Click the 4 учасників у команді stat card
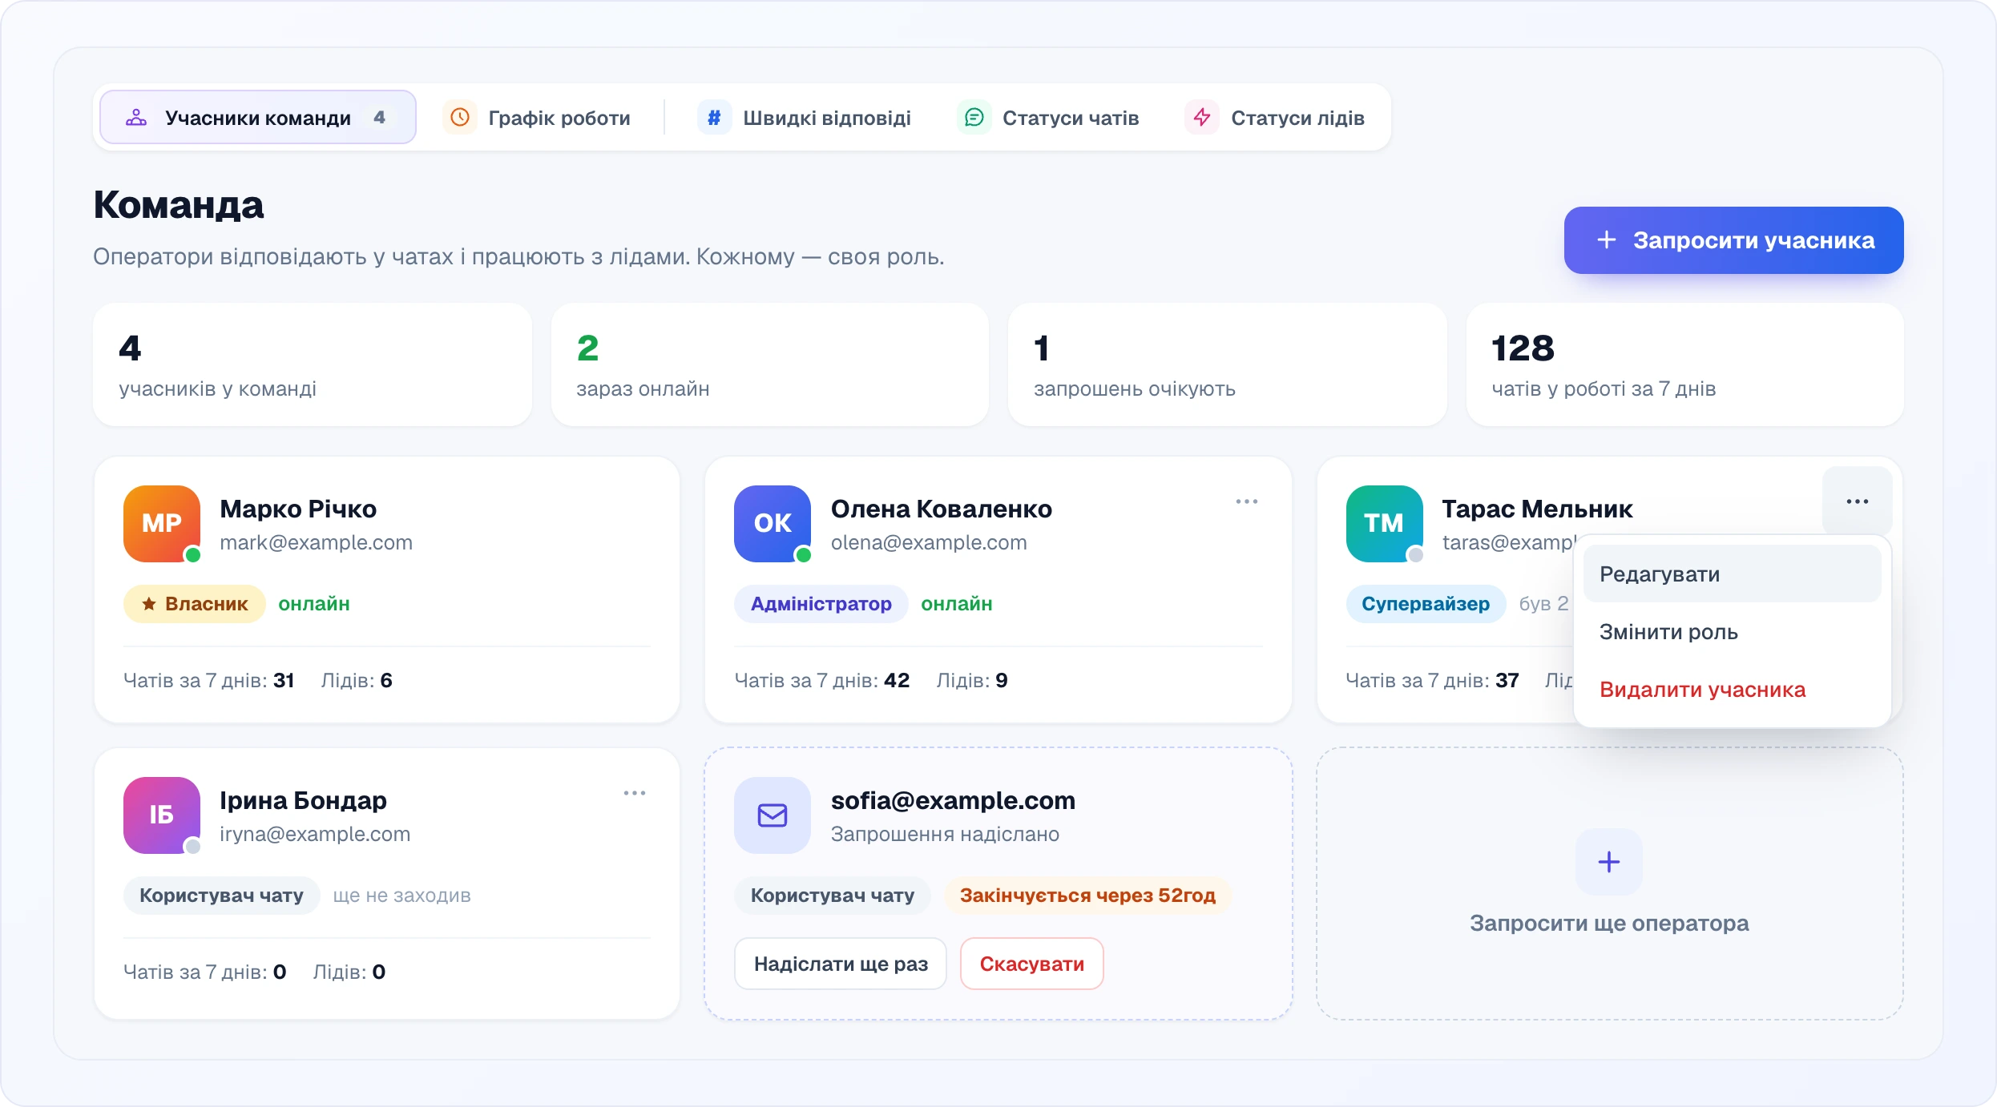 [x=313, y=364]
